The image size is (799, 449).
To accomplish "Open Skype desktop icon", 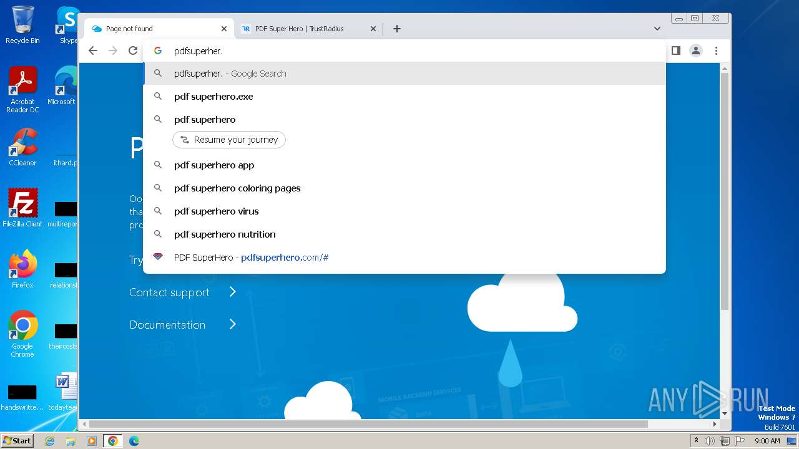I will click(67, 25).
